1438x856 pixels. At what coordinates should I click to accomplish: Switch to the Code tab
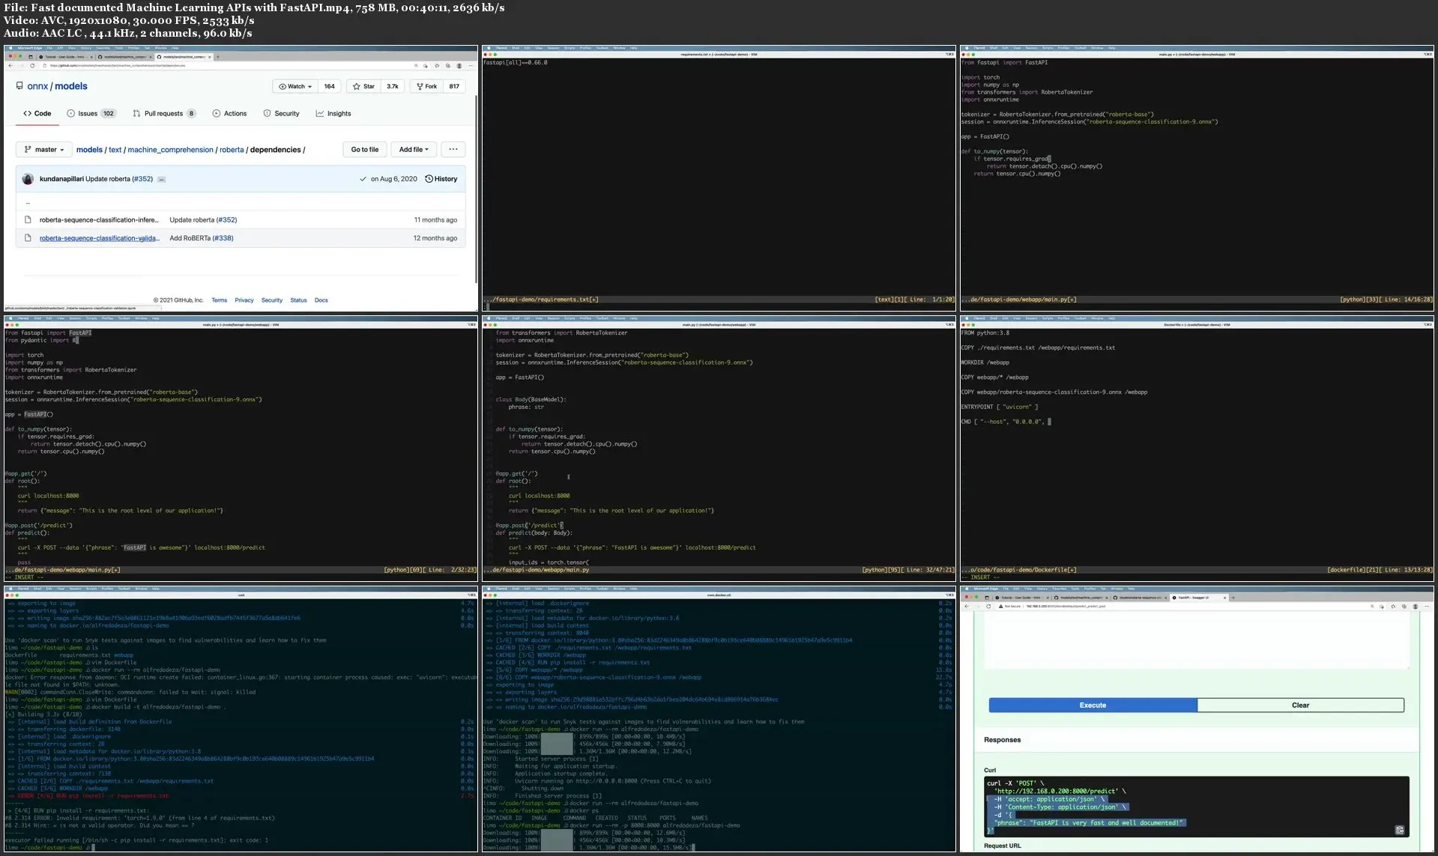click(37, 114)
